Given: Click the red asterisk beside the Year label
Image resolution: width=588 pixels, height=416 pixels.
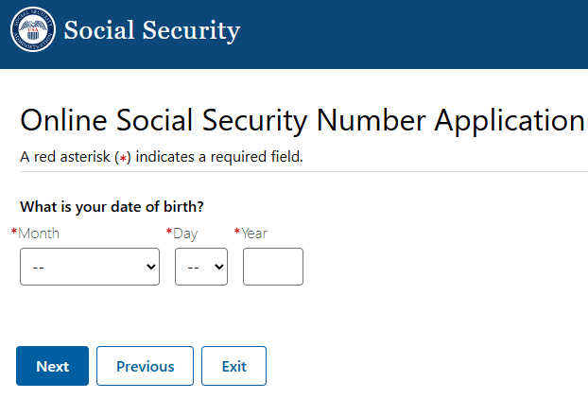Looking at the screenshot, I should pyautogui.click(x=237, y=232).
